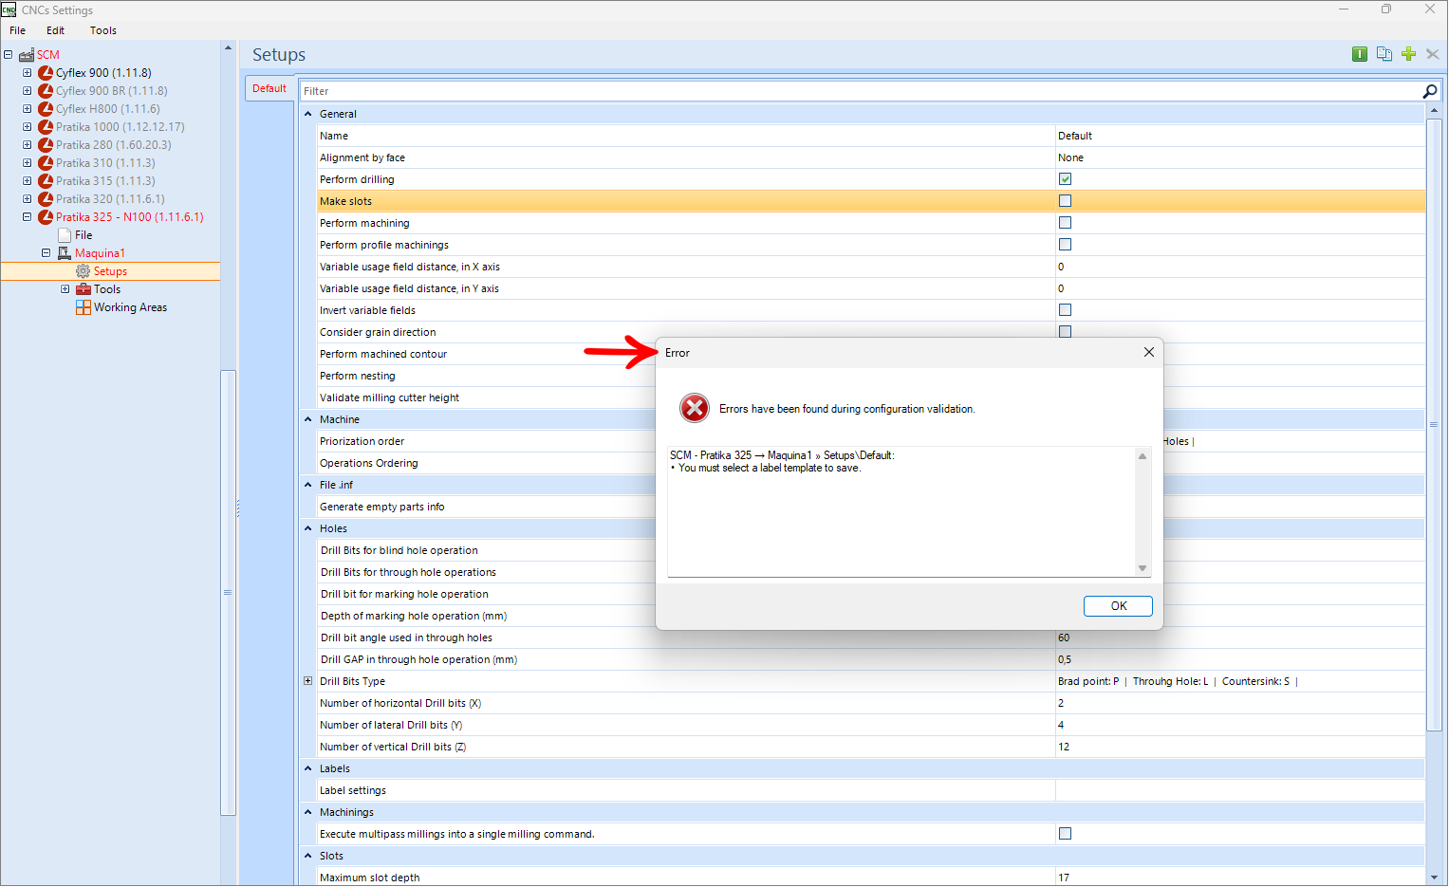The width and height of the screenshot is (1449, 887).
Task: Click the Tools toolbox icon in tree
Action: (84, 289)
